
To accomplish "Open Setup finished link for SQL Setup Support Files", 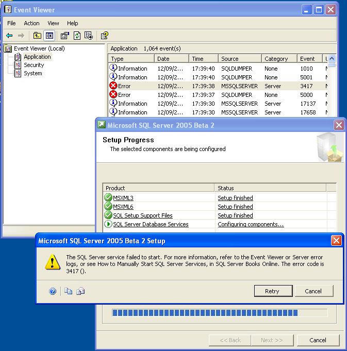I will [x=235, y=215].
